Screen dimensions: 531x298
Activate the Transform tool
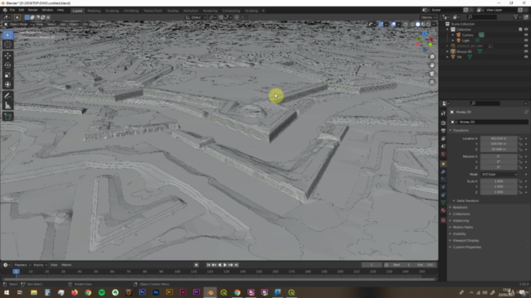[x=7, y=84]
